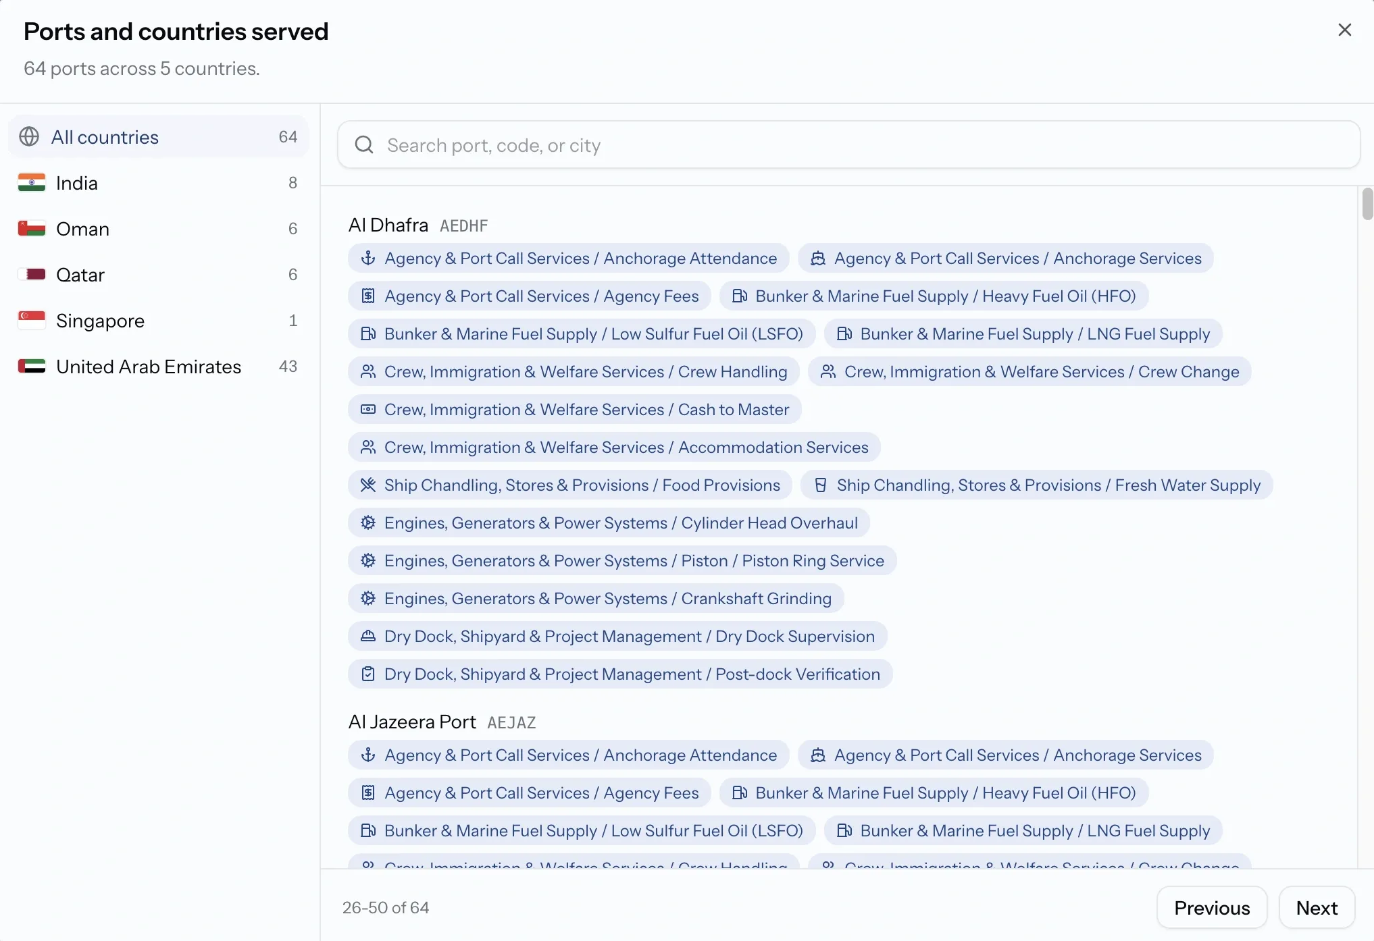
Task: Click the banknote icon on Cash to Master
Action: [368, 410]
